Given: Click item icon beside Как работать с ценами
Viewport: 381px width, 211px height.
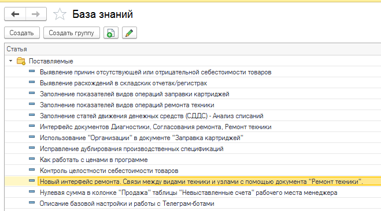Looking at the screenshot, I should (x=32, y=159).
